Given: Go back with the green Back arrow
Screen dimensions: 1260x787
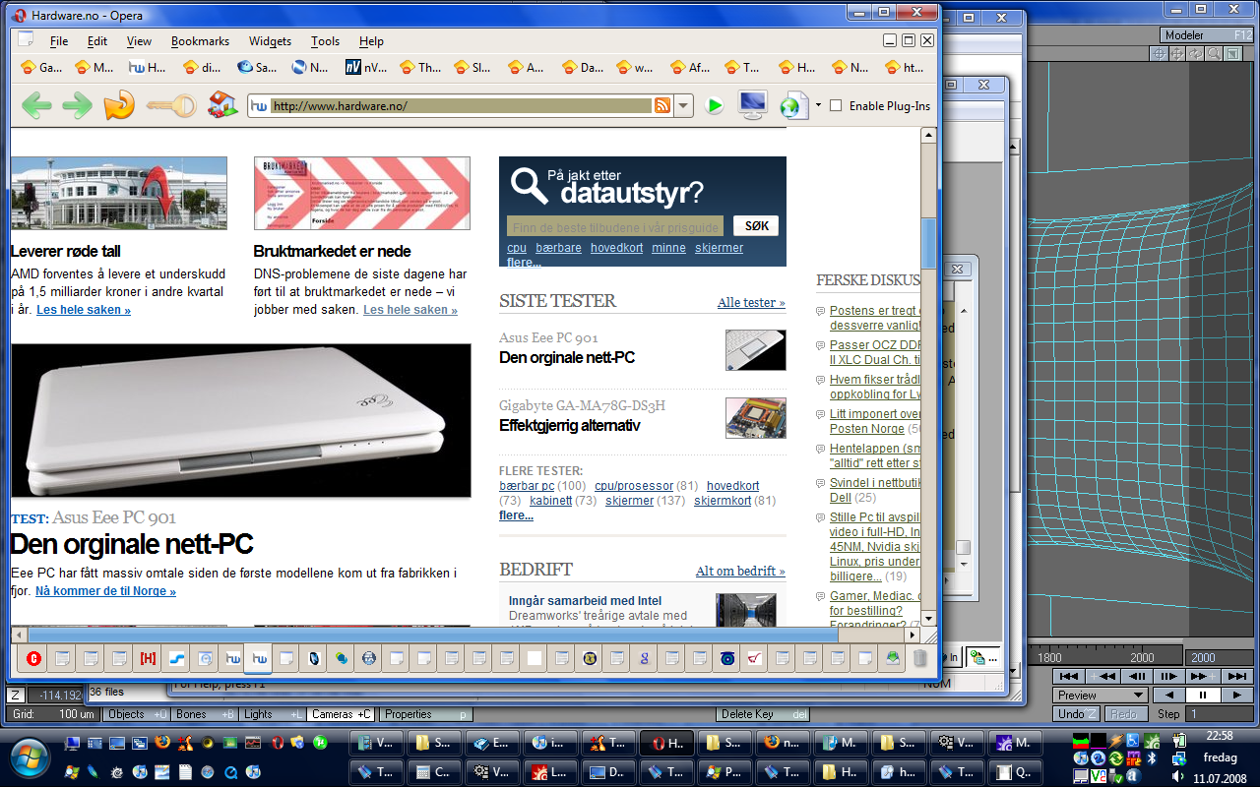Looking at the screenshot, I should coord(36,104).
